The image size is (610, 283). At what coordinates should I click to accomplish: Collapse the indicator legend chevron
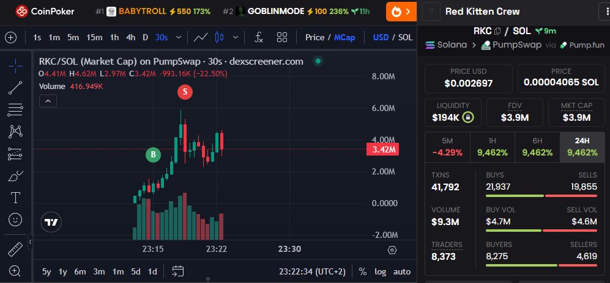(x=48, y=101)
